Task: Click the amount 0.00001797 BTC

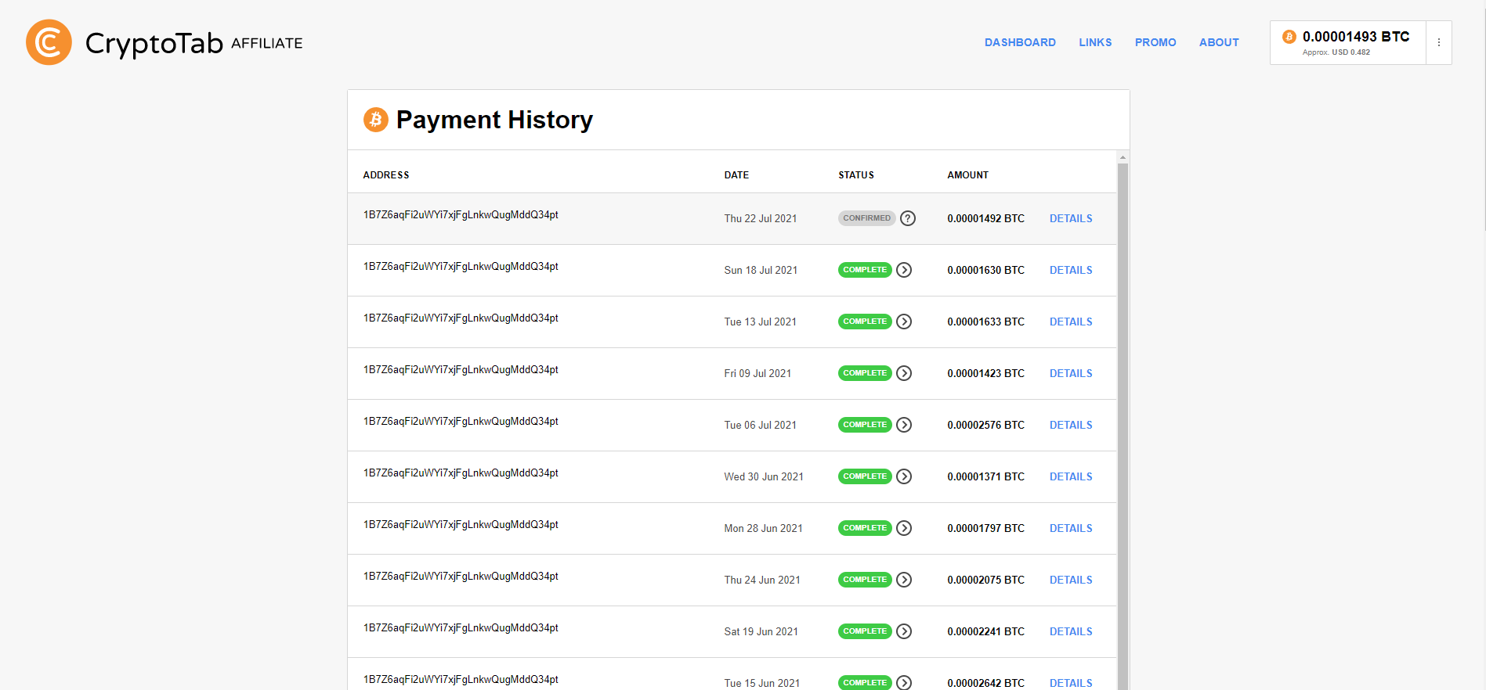Action: (985, 528)
